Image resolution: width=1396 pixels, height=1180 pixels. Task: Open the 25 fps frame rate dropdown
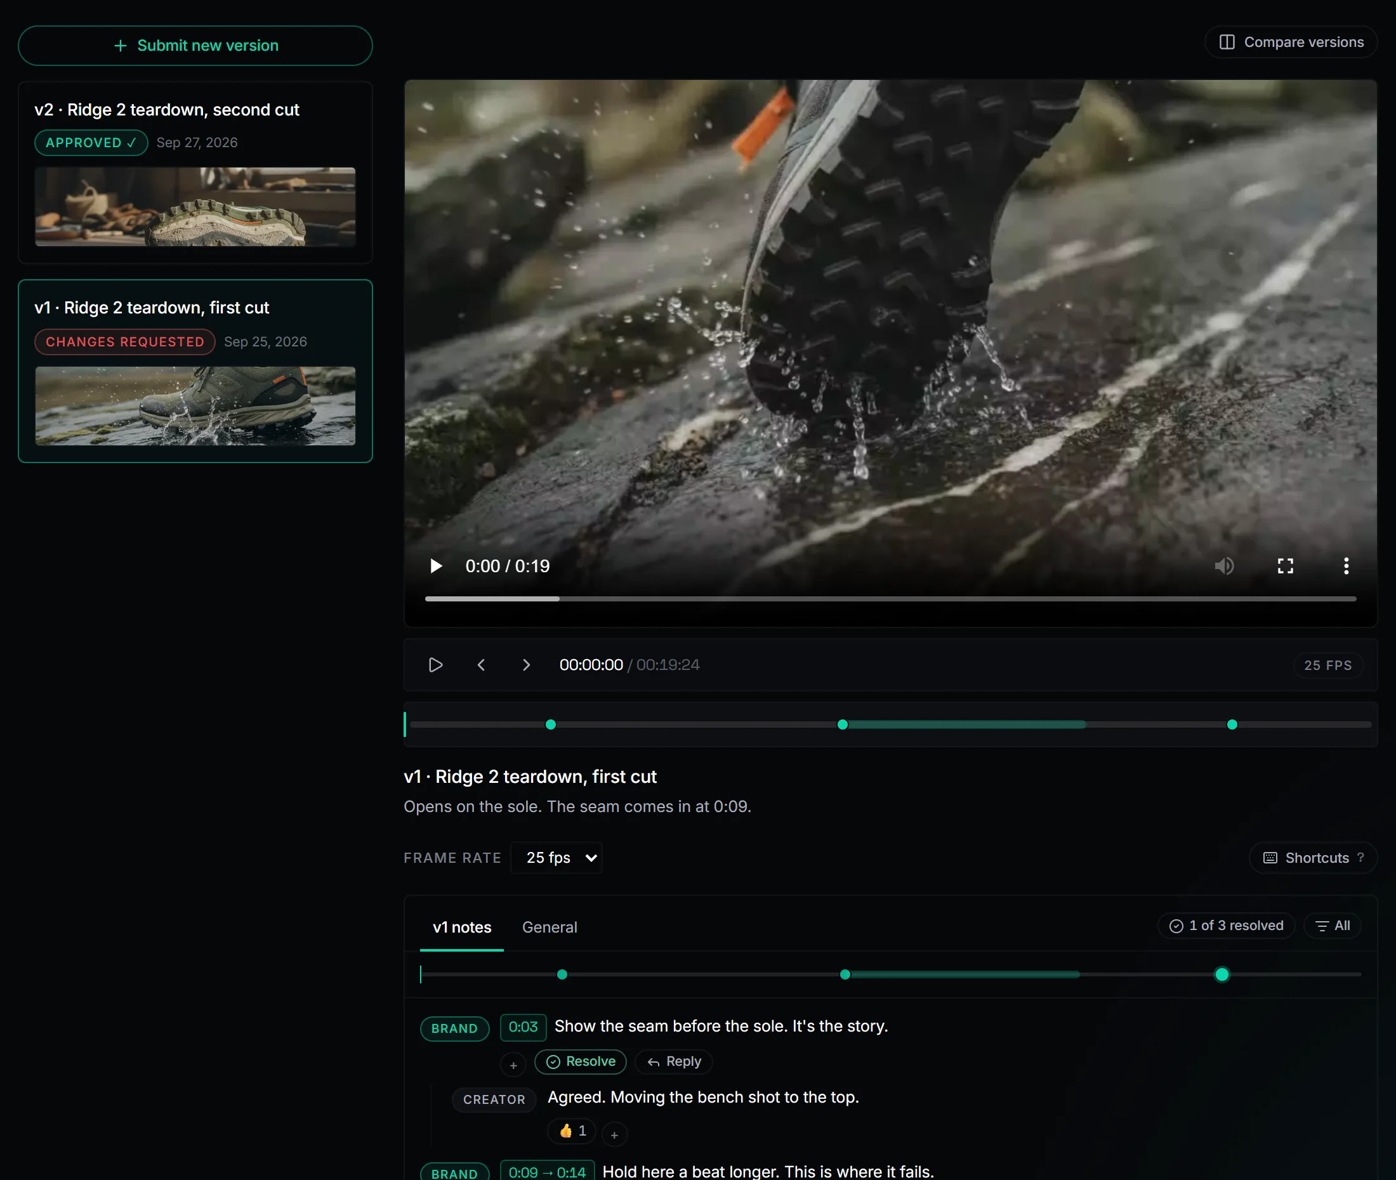click(x=556, y=858)
